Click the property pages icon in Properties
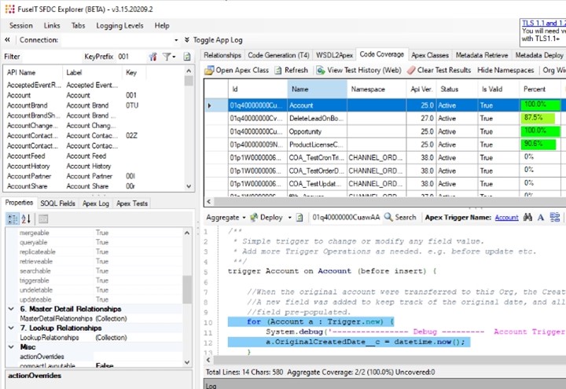The height and width of the screenshot is (389, 566). [43, 218]
